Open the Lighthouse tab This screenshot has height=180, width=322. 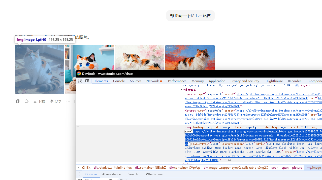click(275, 81)
